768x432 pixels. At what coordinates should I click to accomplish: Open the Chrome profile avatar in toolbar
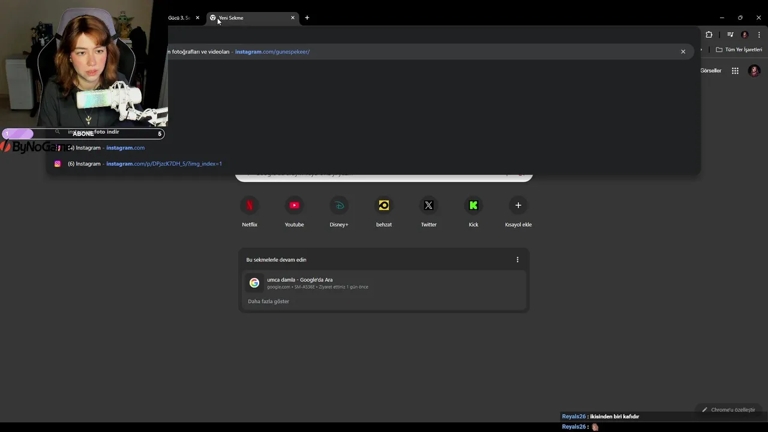[x=745, y=35]
